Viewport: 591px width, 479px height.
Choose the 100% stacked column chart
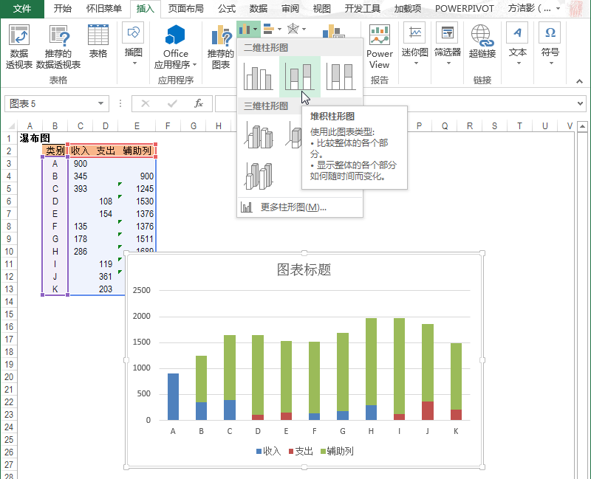click(341, 77)
